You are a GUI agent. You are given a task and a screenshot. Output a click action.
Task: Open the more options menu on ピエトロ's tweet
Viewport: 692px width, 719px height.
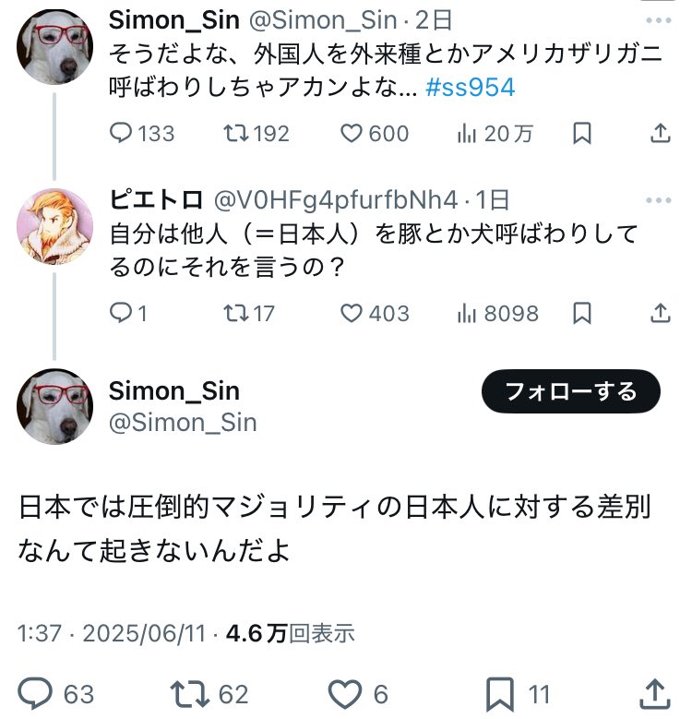point(659,200)
